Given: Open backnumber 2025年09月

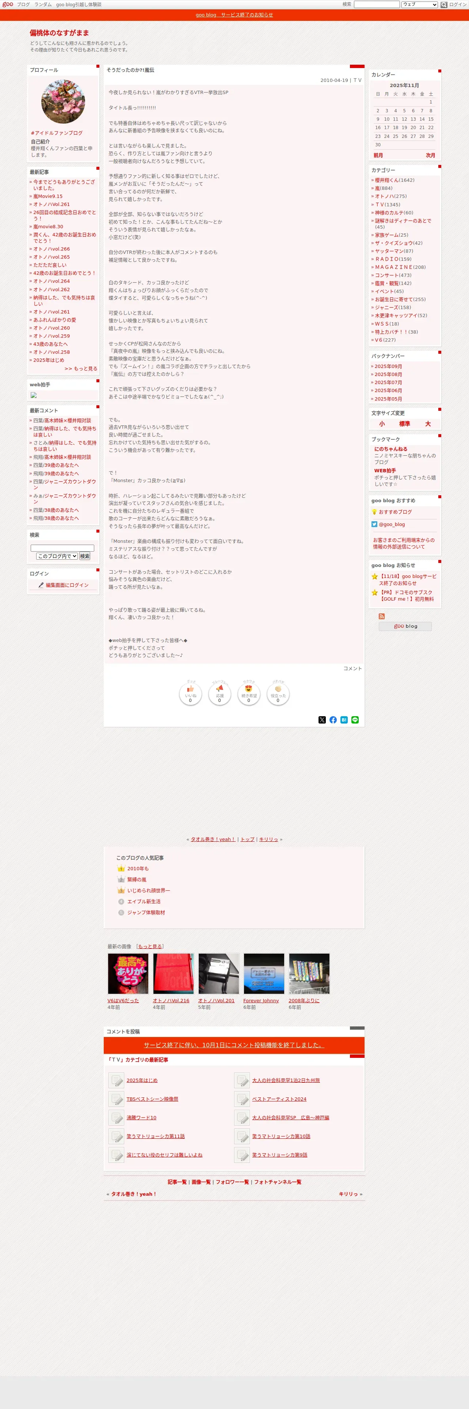Looking at the screenshot, I should tap(388, 367).
